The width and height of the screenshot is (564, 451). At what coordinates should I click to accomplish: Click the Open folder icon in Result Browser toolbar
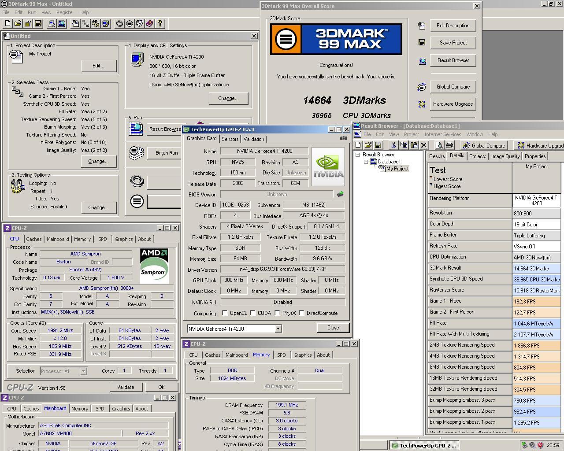(x=368, y=145)
